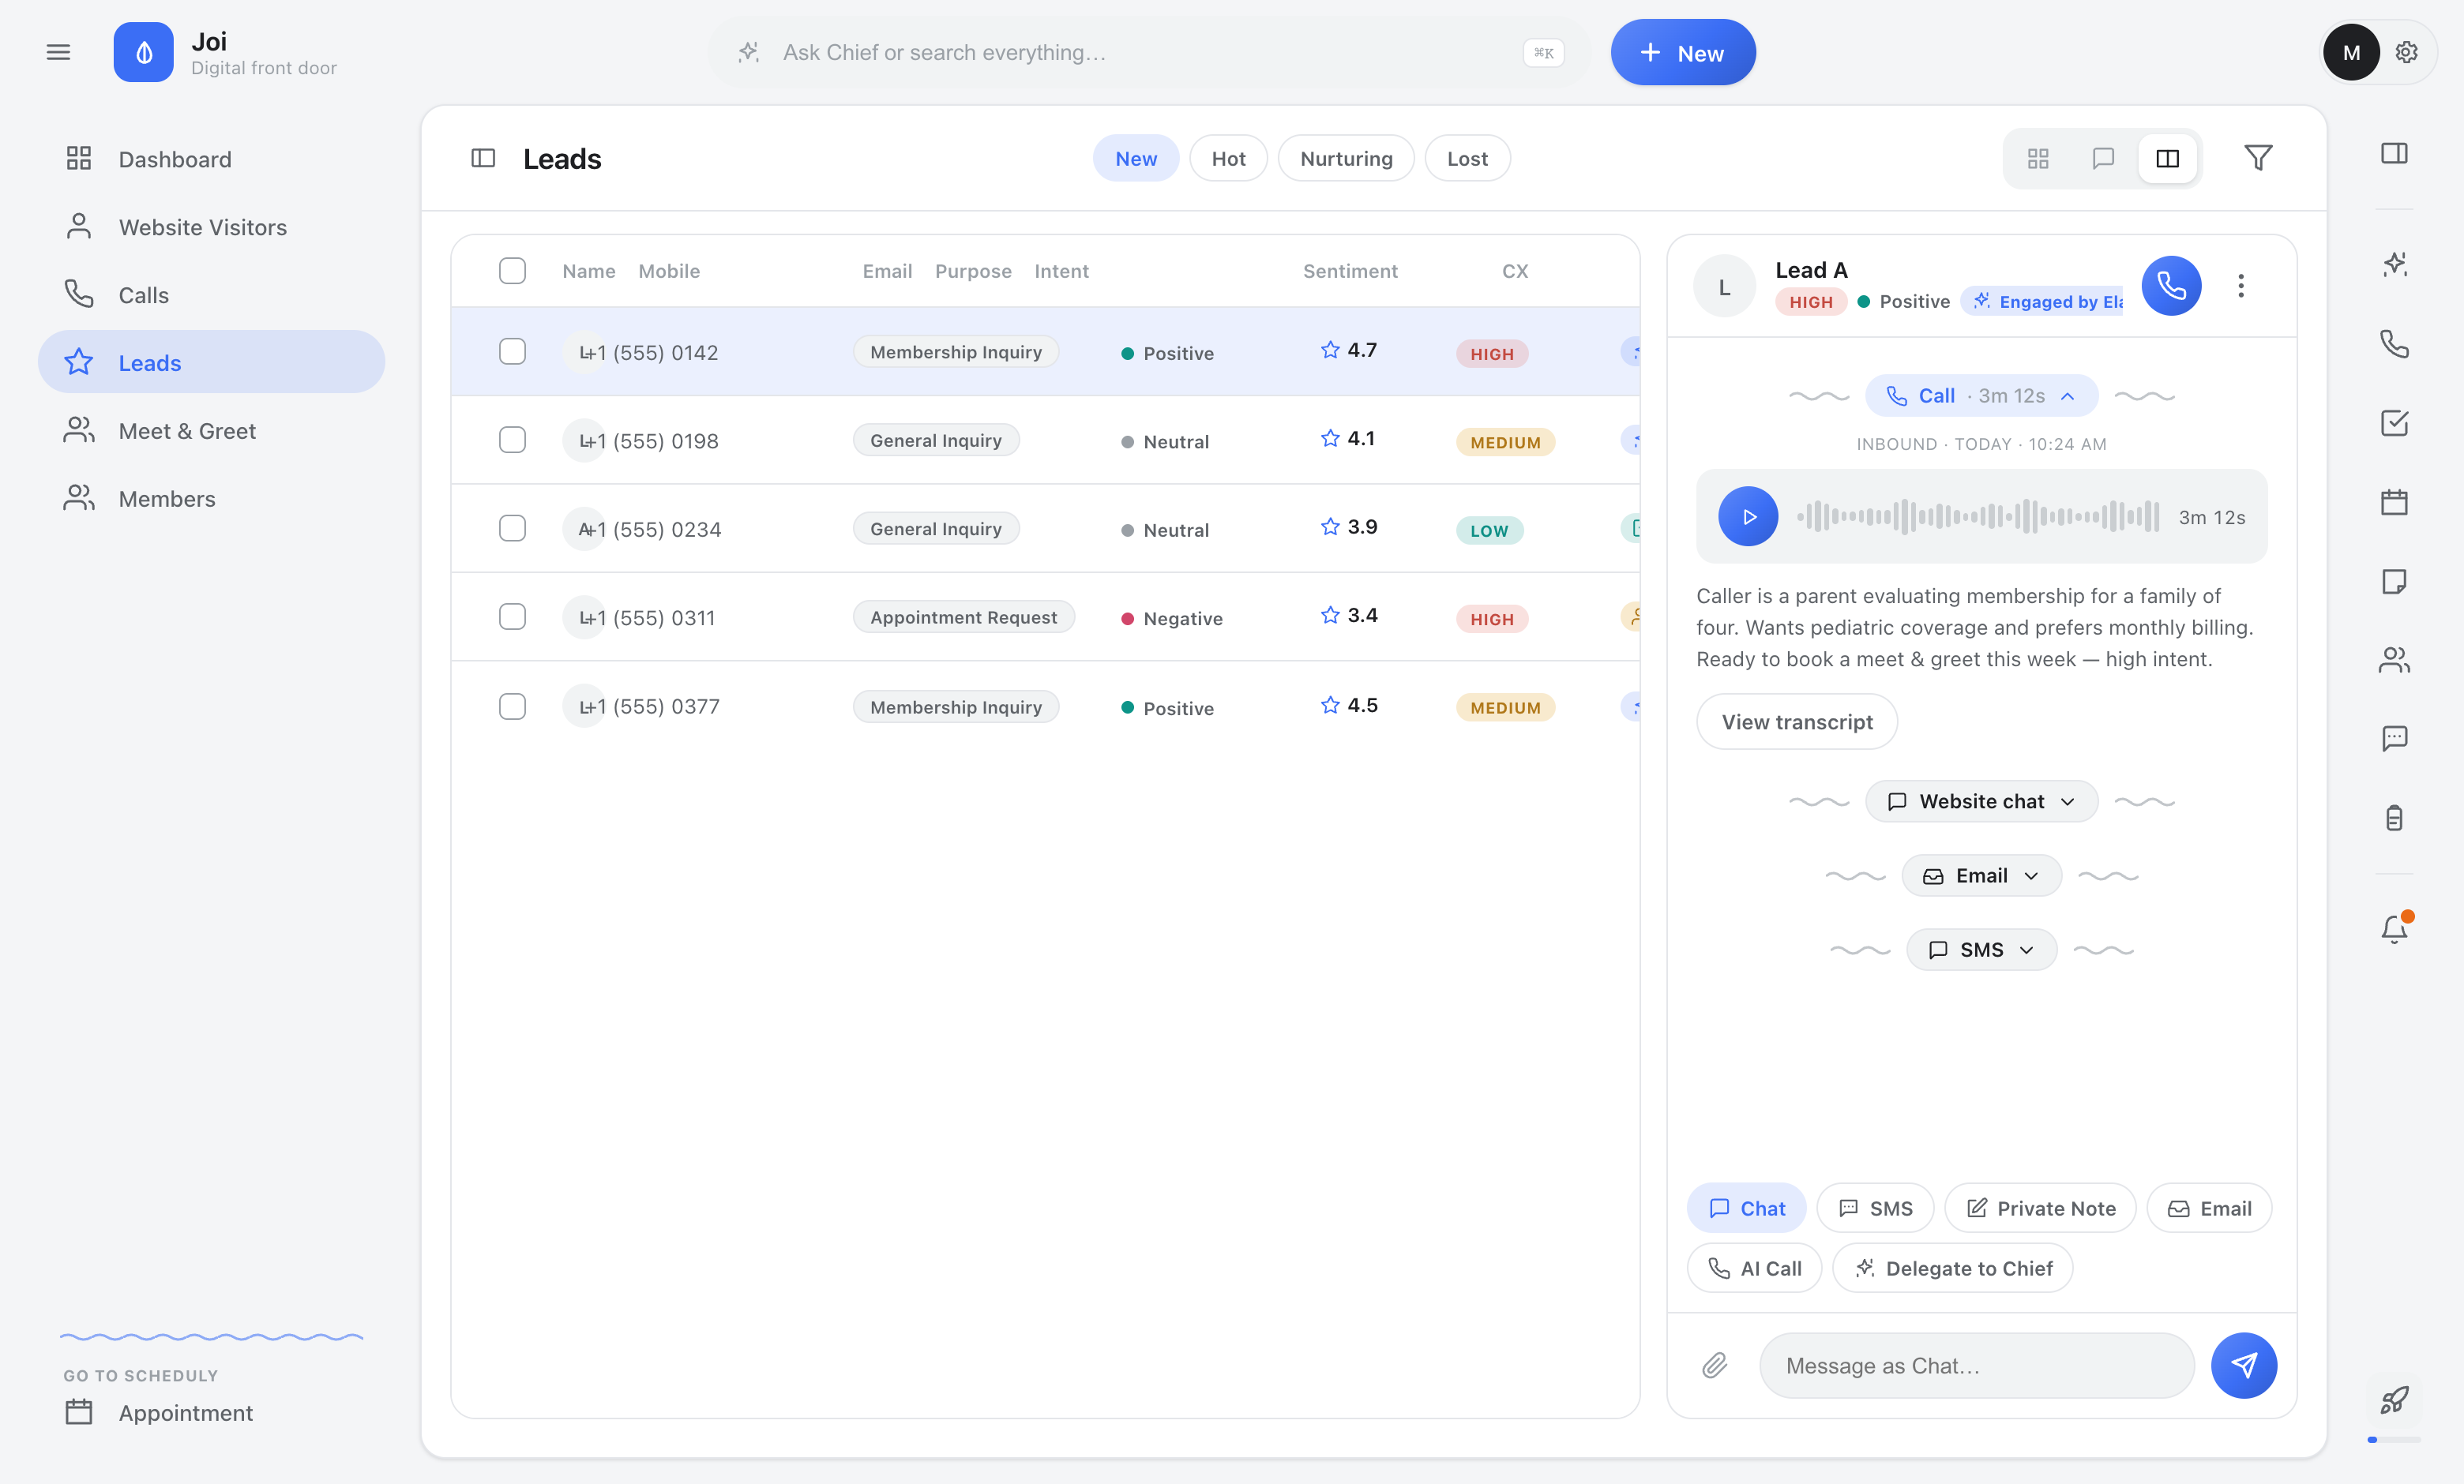Open notifications bell
Screen dimensions: 2464x1484
click(x=2394, y=928)
